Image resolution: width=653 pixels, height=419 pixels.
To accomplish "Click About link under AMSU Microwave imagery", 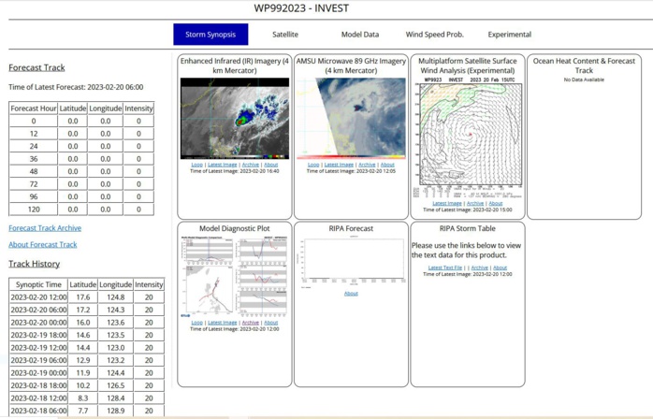I will point(386,165).
